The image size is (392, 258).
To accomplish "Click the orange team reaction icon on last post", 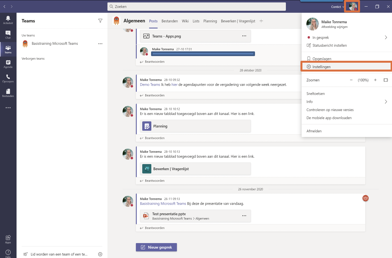I will click(x=366, y=198).
